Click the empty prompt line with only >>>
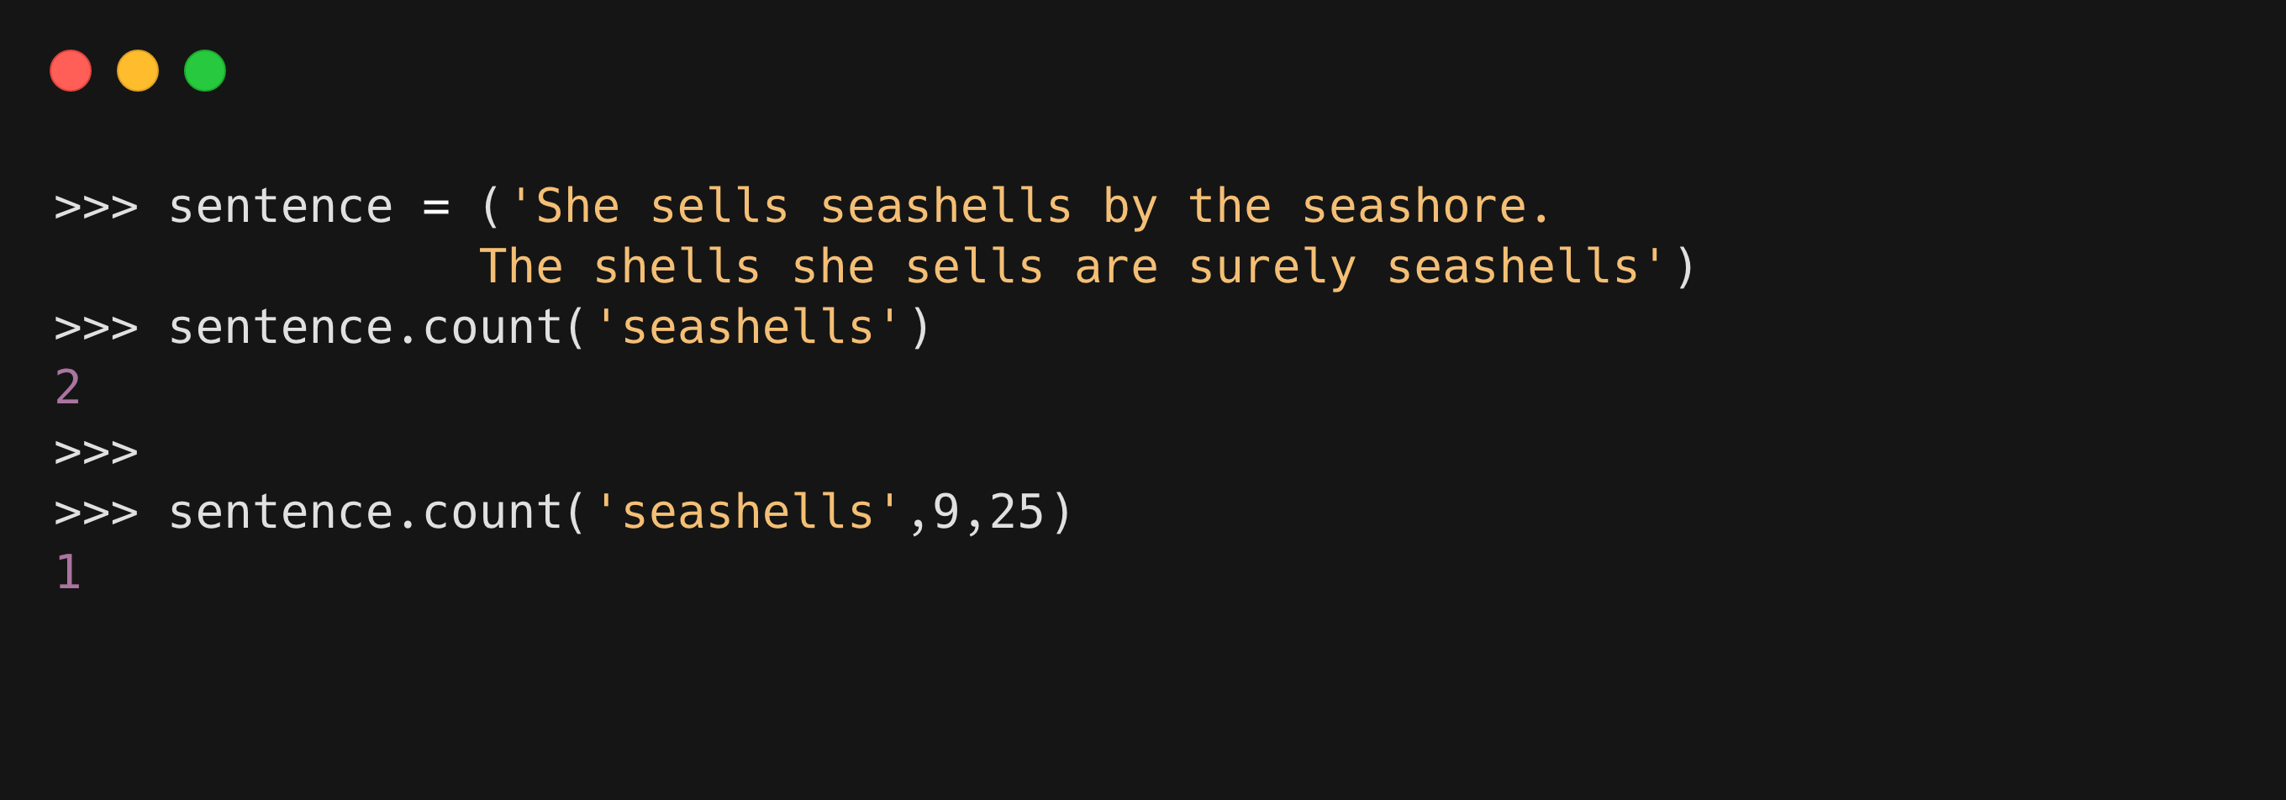 (x=96, y=452)
